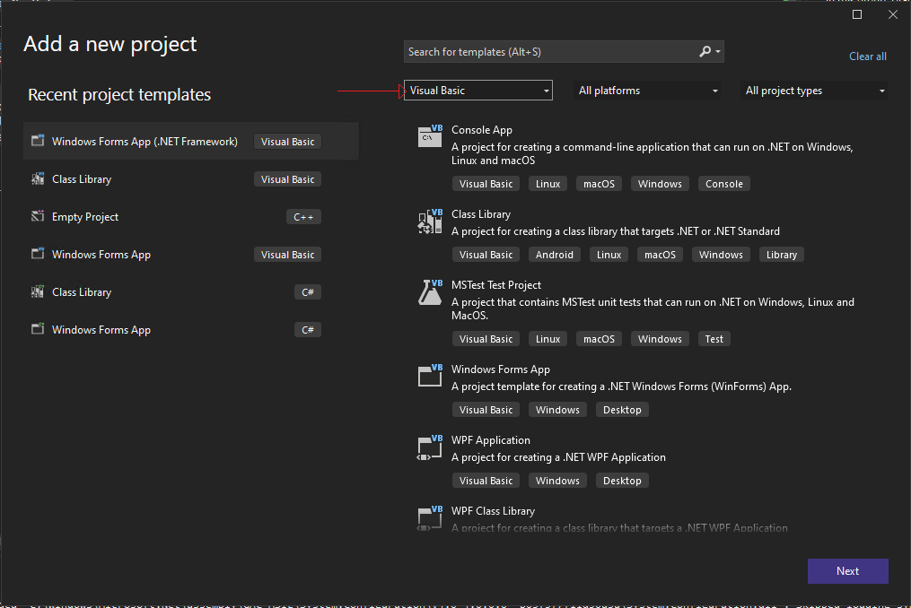Select the Console App template icon
911x608 pixels.
click(x=429, y=136)
